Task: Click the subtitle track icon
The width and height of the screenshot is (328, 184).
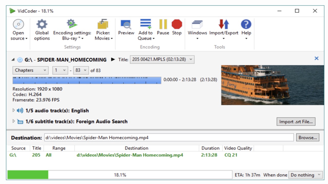Action: click(x=20, y=122)
